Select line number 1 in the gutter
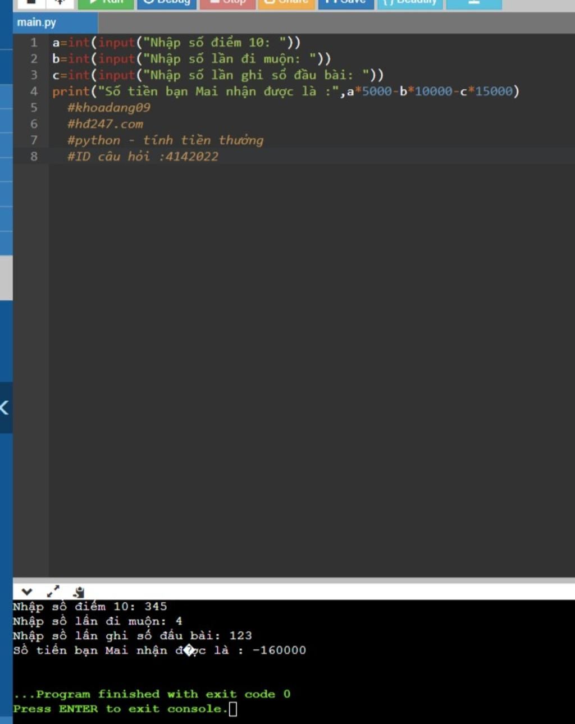The width and height of the screenshot is (575, 724). (34, 43)
